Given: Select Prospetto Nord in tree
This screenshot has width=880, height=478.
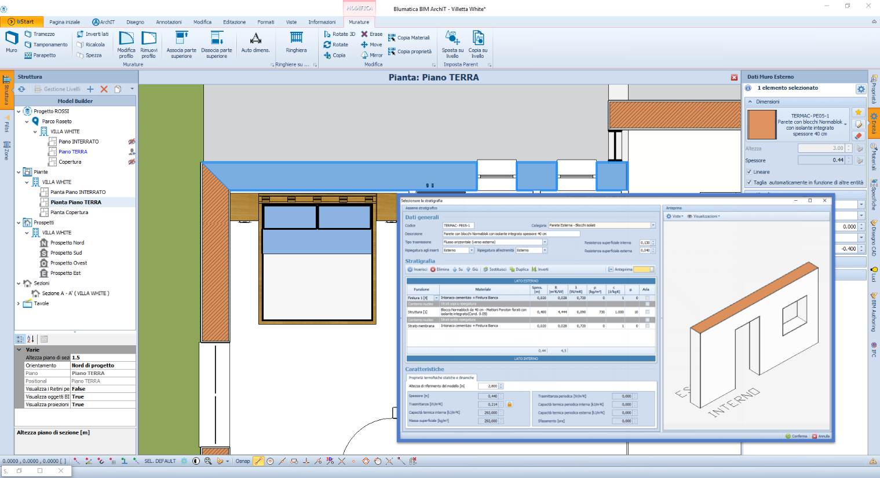Looking at the screenshot, I should (67, 243).
